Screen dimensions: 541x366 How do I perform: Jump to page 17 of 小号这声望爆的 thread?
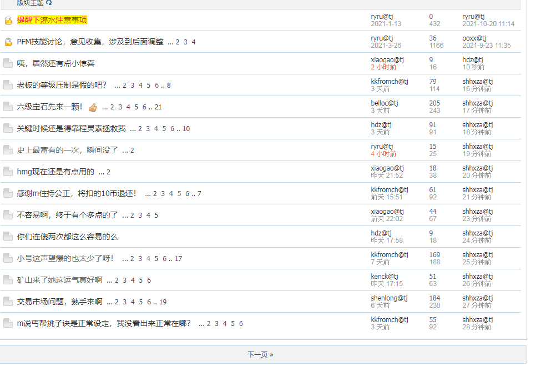[178, 259]
